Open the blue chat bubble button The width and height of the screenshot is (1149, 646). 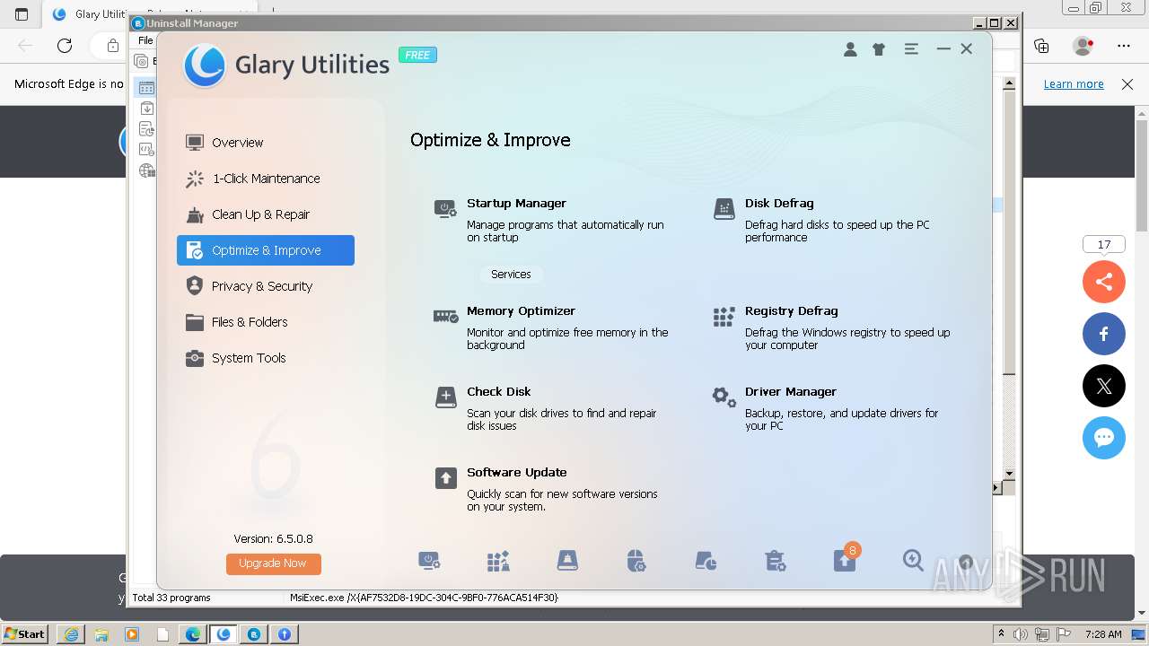[x=1104, y=439]
